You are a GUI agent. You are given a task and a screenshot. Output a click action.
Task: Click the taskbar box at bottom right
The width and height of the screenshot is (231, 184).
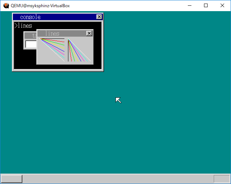(222, 179)
